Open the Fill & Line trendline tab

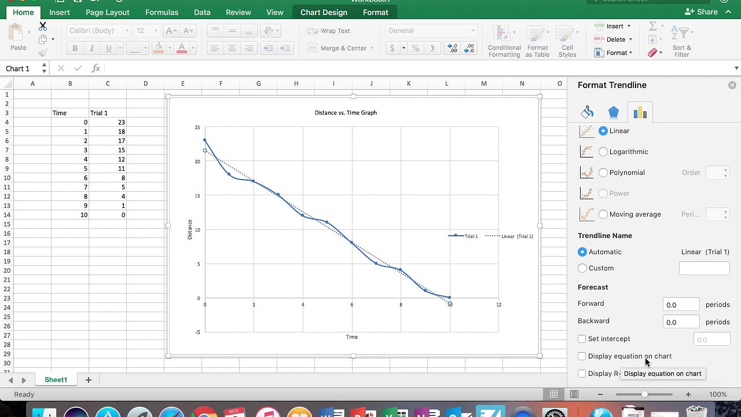click(587, 112)
